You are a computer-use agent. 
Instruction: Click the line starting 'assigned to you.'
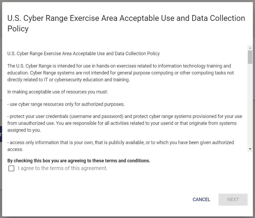tap(24, 130)
